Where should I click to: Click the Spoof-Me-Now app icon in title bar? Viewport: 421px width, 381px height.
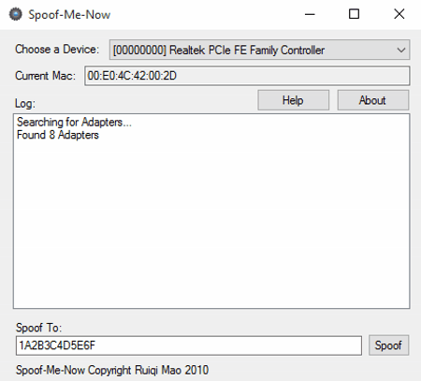(x=16, y=14)
